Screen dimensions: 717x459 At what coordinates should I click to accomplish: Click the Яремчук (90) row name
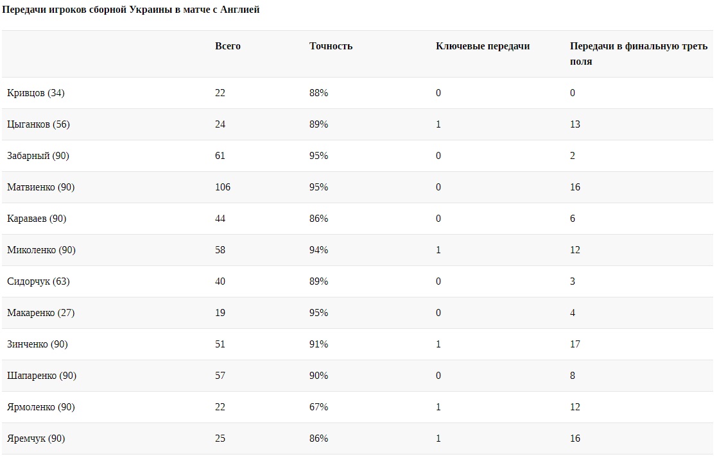(36, 438)
